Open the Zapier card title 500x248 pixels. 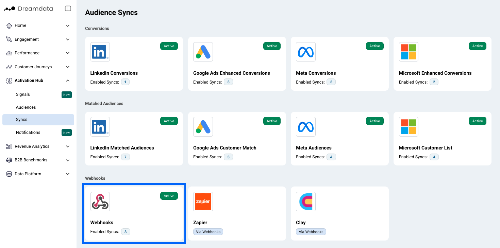point(200,223)
